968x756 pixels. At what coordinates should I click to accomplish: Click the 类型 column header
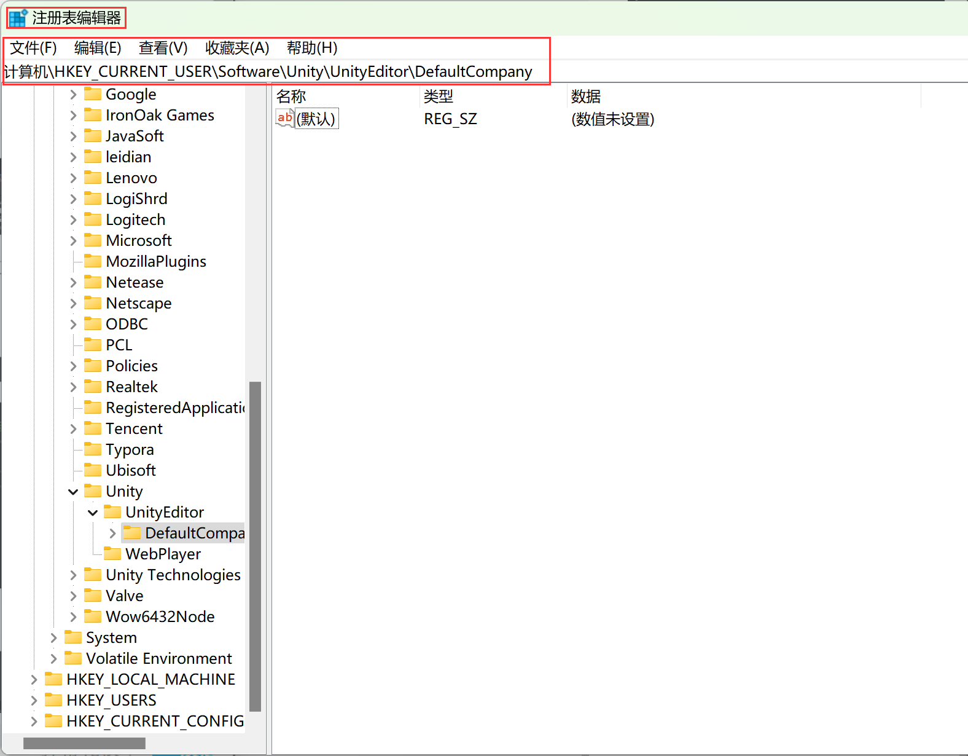[493, 96]
